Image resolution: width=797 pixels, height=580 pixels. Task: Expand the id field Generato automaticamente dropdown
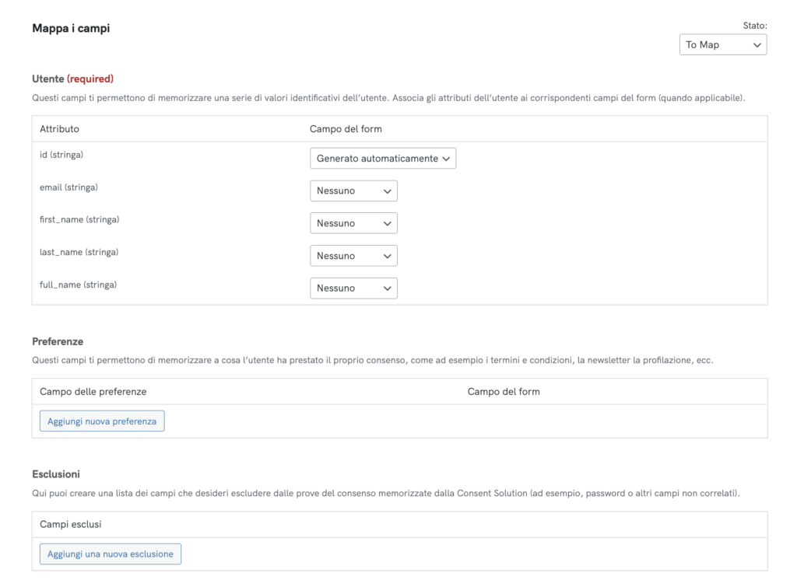(382, 159)
